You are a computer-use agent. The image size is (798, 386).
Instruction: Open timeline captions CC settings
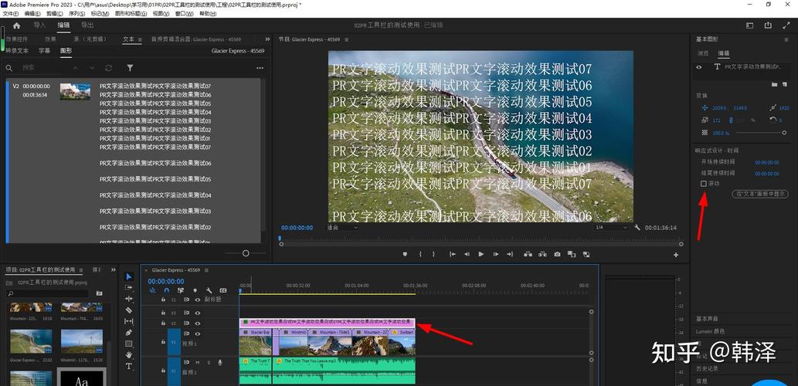[223, 290]
